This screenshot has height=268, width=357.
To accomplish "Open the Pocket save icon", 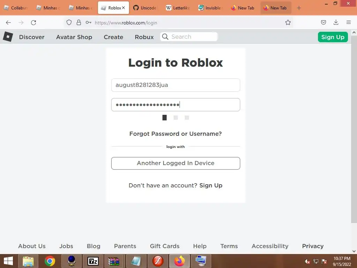I will tap(323, 22).
